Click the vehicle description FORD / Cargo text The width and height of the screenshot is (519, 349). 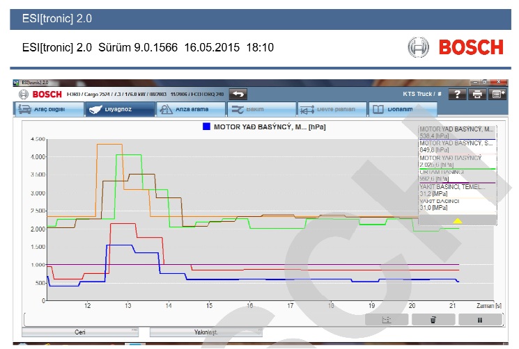pyautogui.click(x=145, y=95)
